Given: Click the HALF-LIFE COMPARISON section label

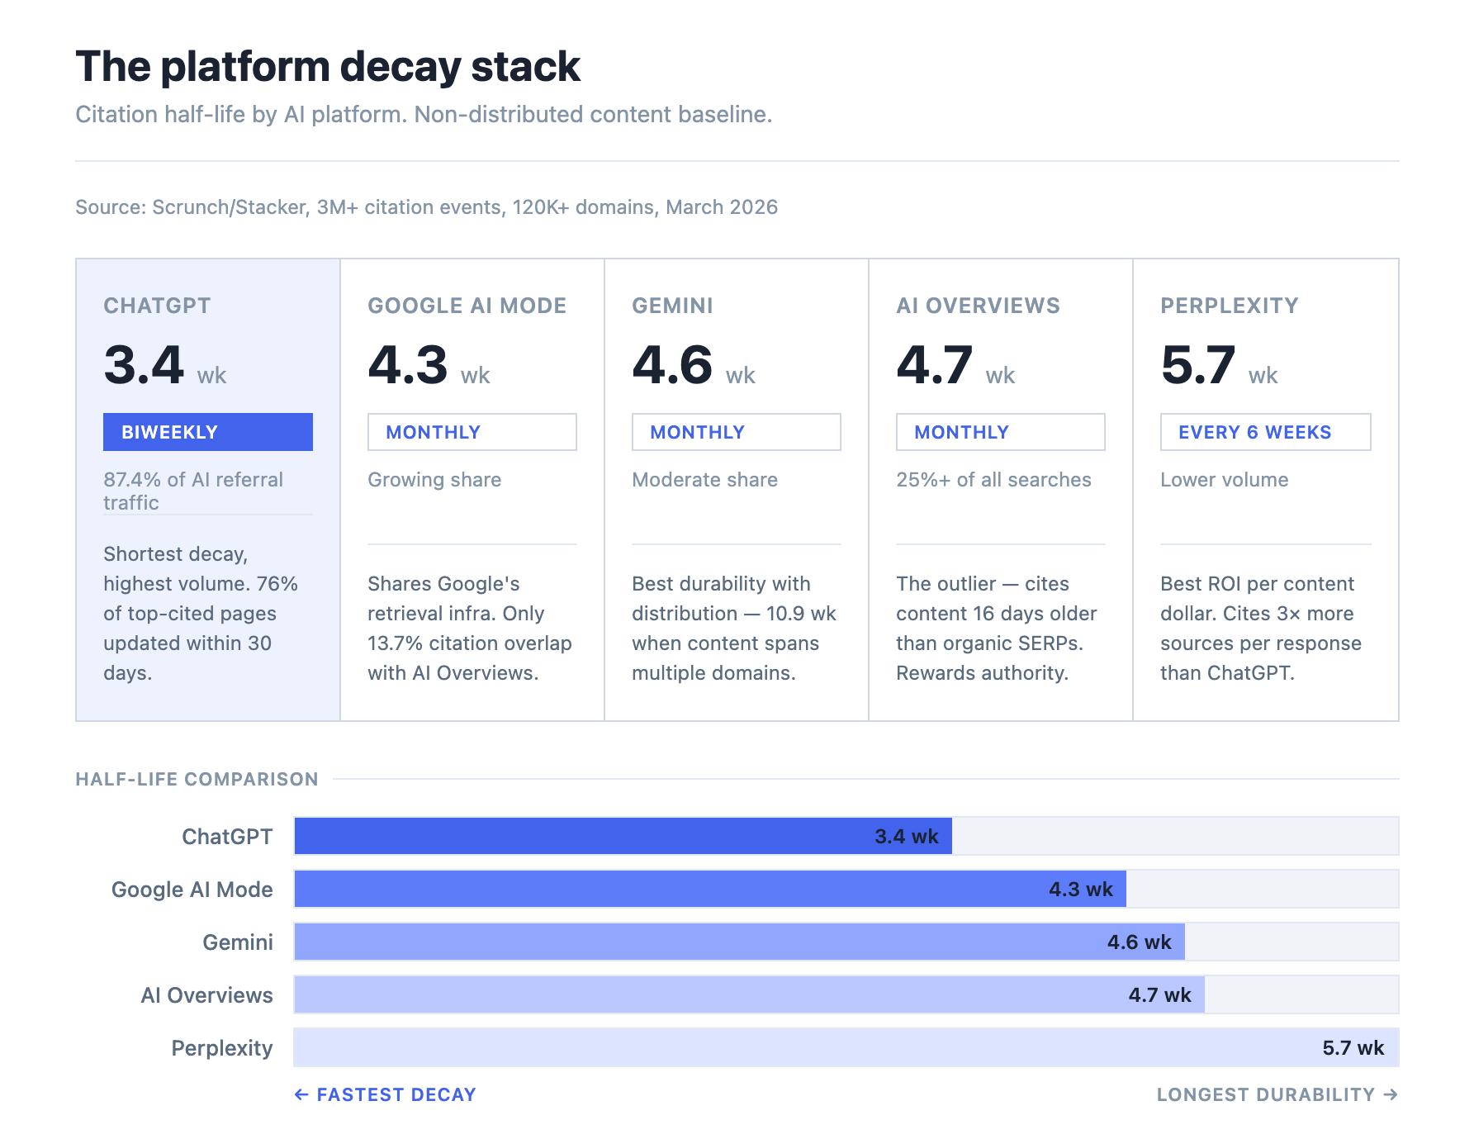Looking at the screenshot, I should [197, 779].
